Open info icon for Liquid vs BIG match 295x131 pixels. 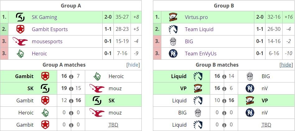[224, 77]
